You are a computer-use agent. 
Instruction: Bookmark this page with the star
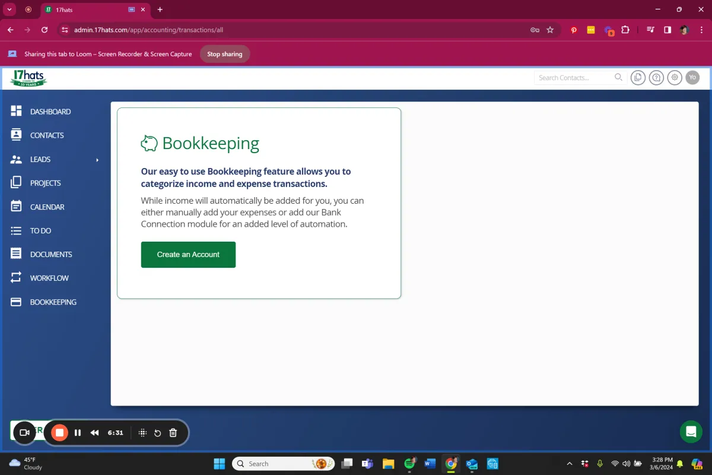(550, 30)
